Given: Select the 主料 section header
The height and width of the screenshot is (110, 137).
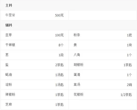Looking at the screenshot, I should pos(9,5).
